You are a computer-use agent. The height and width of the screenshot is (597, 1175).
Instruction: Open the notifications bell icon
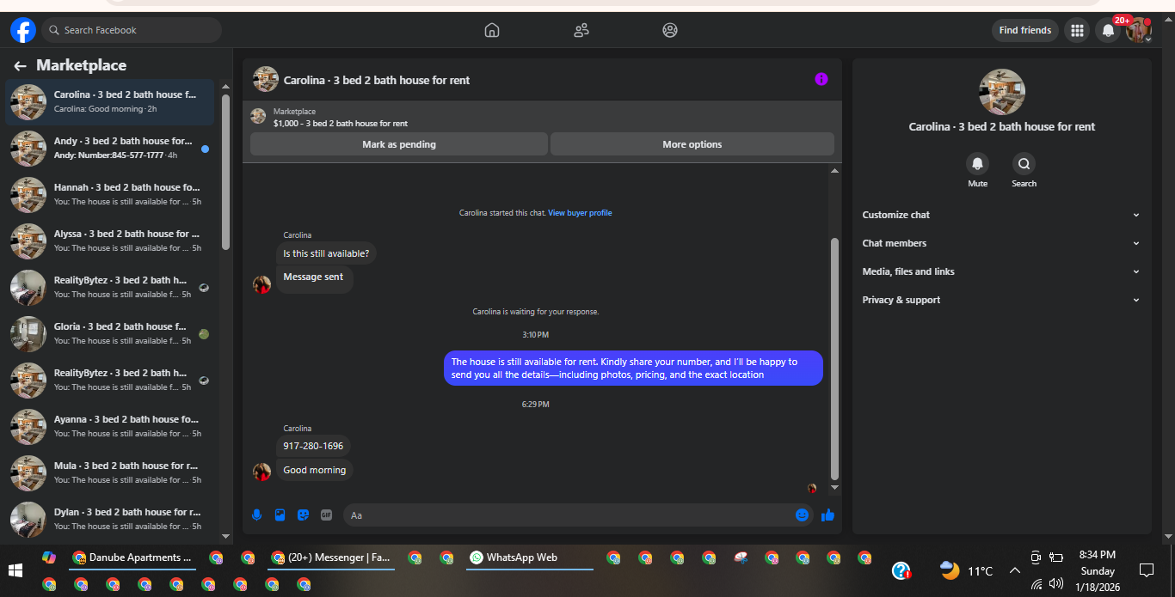pyautogui.click(x=1108, y=31)
